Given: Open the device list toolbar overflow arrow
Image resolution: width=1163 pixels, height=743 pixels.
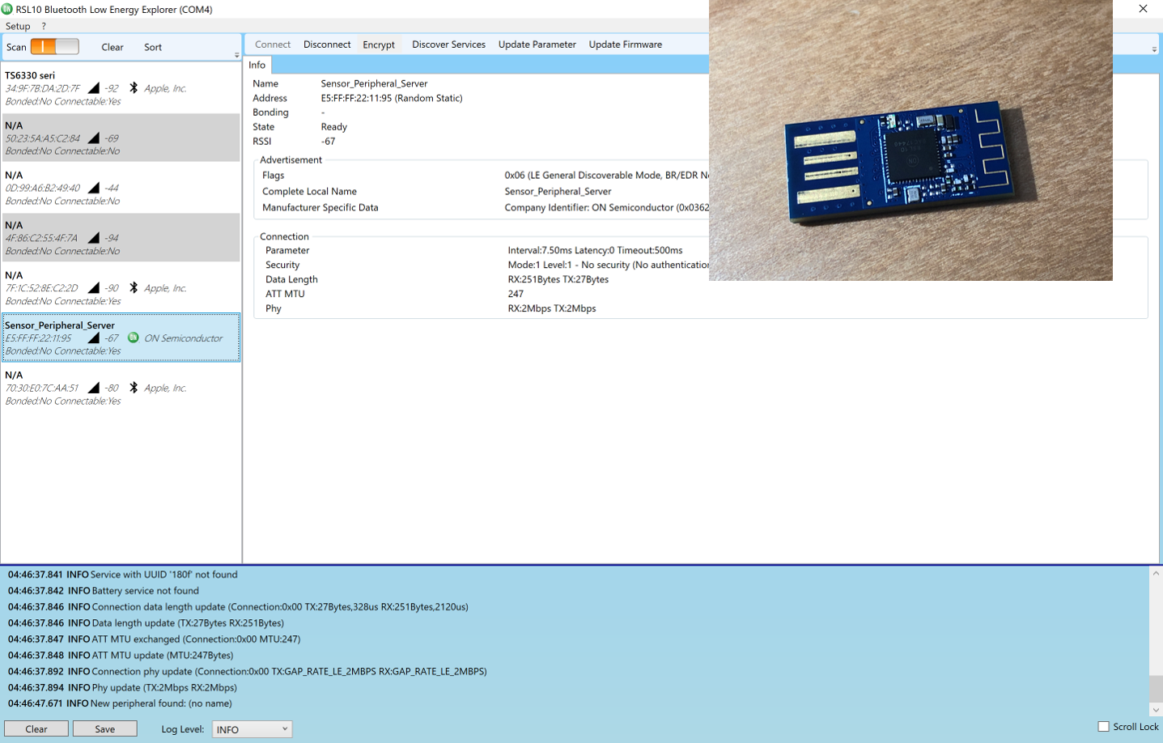Looking at the screenshot, I should [237, 55].
